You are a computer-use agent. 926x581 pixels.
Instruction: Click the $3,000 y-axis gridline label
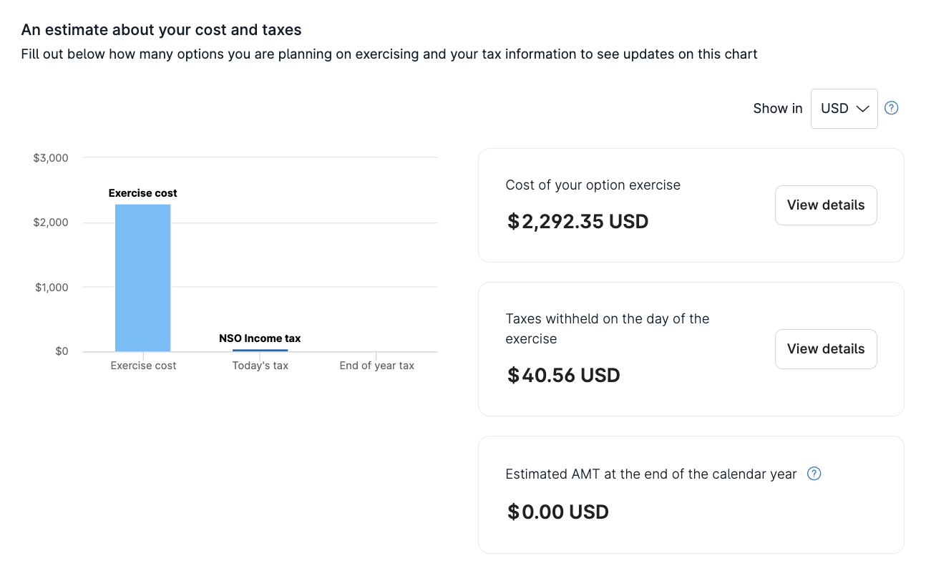coord(51,157)
